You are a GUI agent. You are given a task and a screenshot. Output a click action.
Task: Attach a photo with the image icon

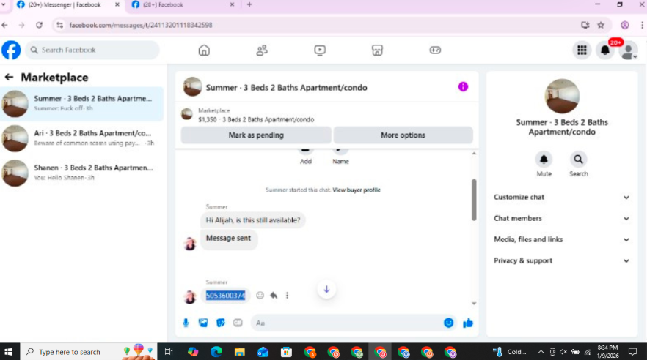pyautogui.click(x=203, y=323)
